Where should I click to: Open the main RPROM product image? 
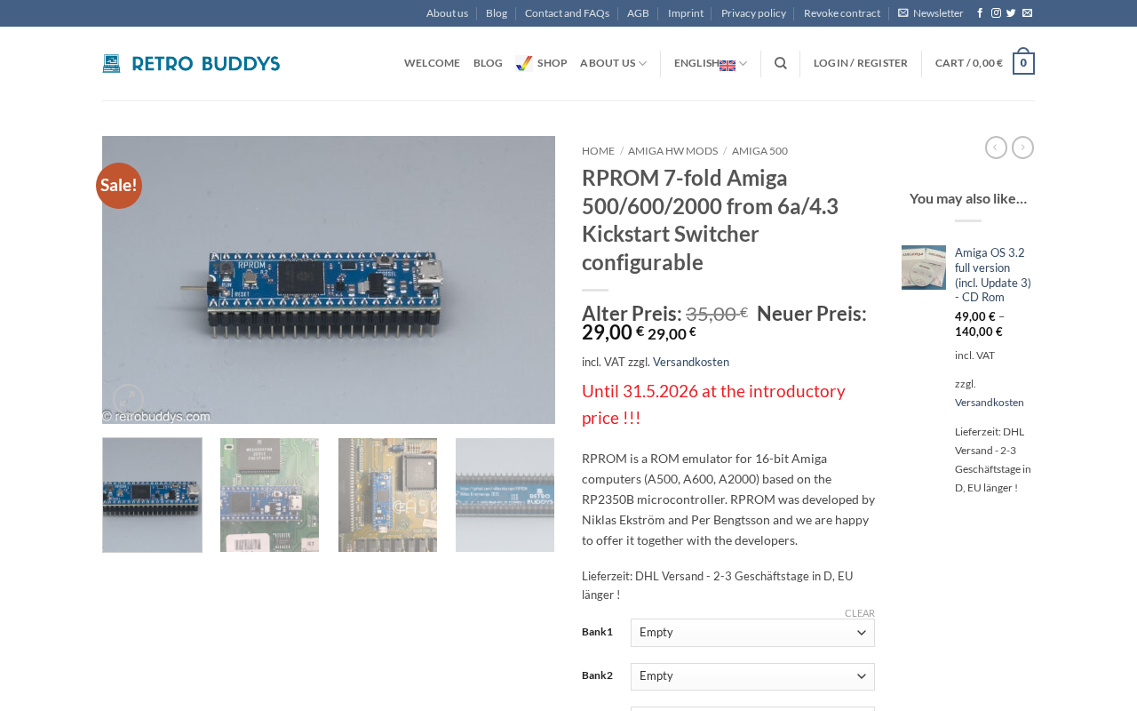tap(329, 280)
